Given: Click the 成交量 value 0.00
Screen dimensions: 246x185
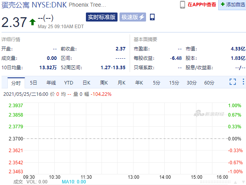Looking at the screenshot, I should 52,58.
